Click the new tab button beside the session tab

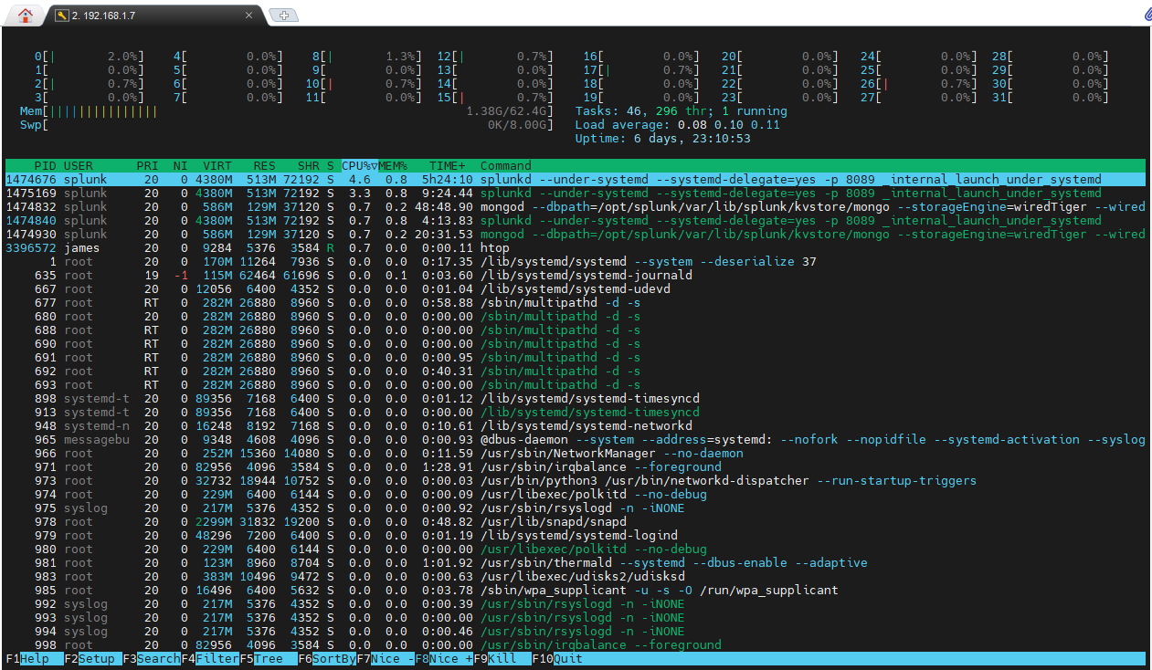point(283,16)
